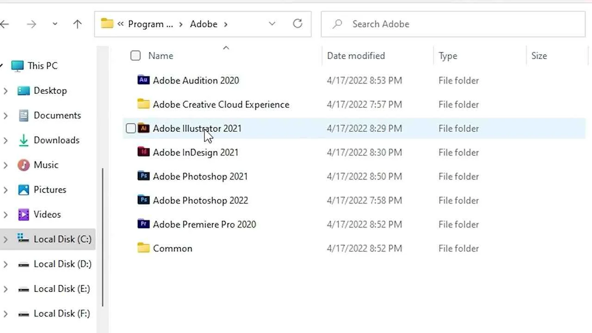Expand the chevron after Adobe in path
Viewport: 592px width, 333px height.
click(x=226, y=24)
